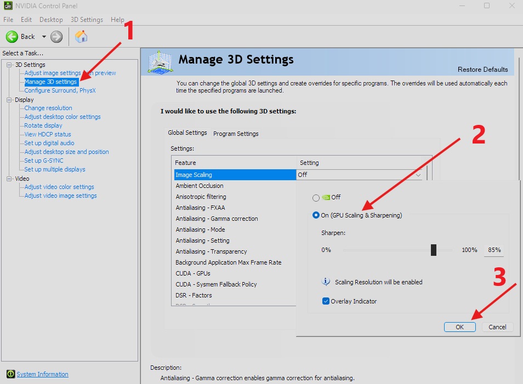Open Adjust video image settings
This screenshot has height=384, width=523.
coord(60,196)
